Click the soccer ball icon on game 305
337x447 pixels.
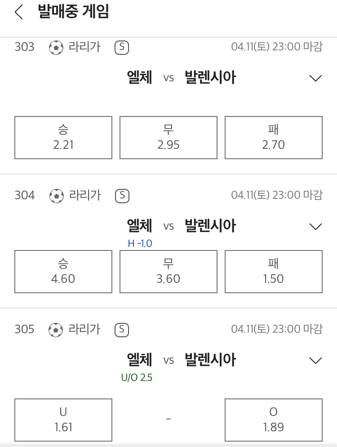point(56,330)
